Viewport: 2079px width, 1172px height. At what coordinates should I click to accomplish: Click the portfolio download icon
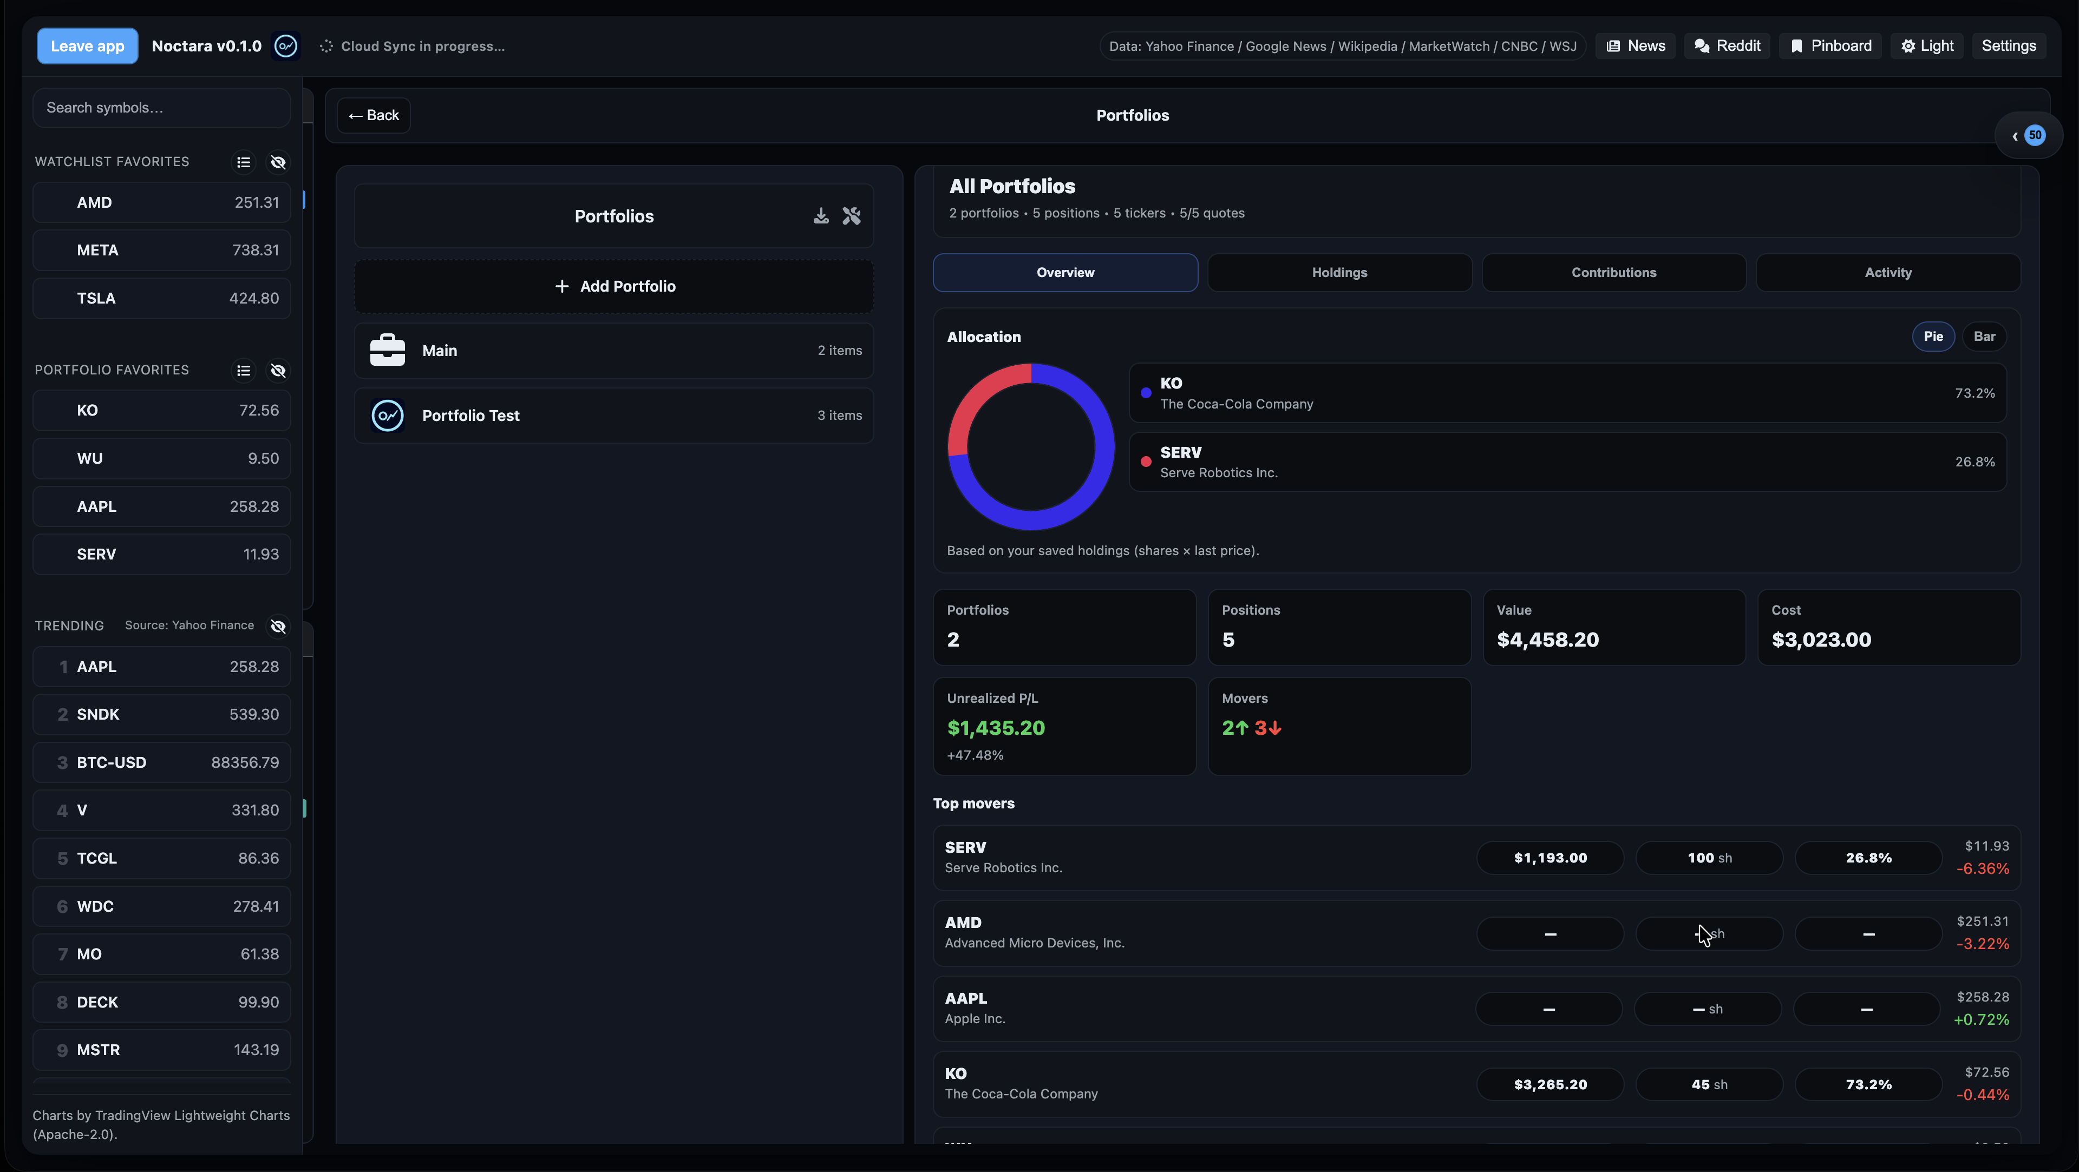pos(821,216)
